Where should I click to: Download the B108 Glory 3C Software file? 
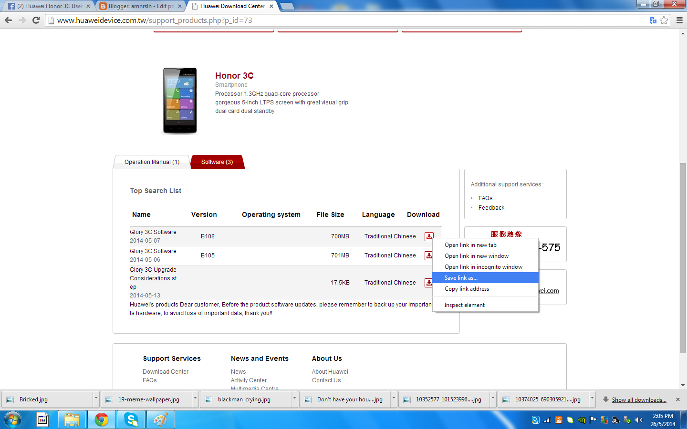coord(429,236)
